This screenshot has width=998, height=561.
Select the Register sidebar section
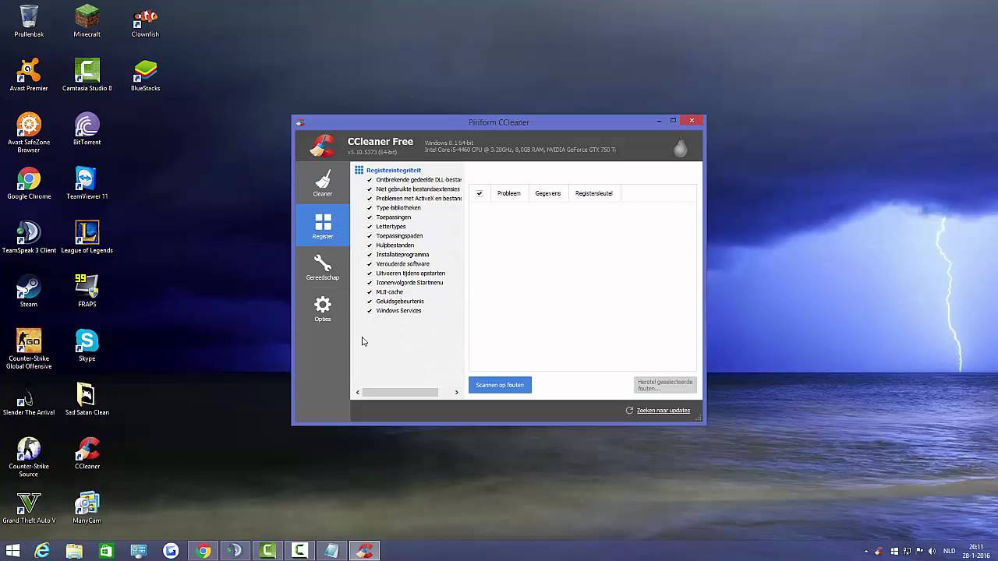[x=322, y=225]
